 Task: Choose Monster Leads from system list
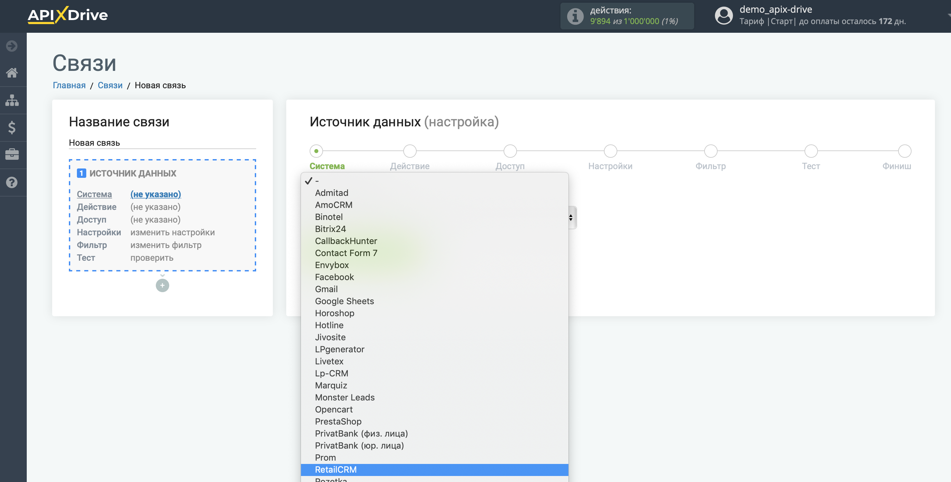coord(434,397)
